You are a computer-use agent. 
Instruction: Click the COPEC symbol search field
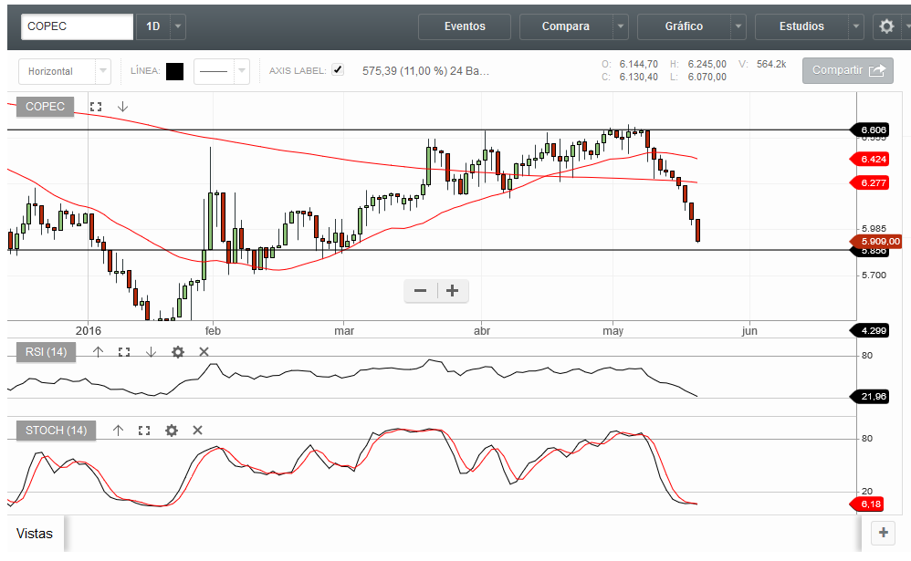(x=78, y=26)
